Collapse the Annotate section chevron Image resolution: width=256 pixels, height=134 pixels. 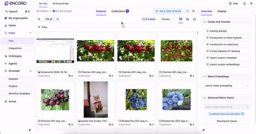(x=30, y=71)
